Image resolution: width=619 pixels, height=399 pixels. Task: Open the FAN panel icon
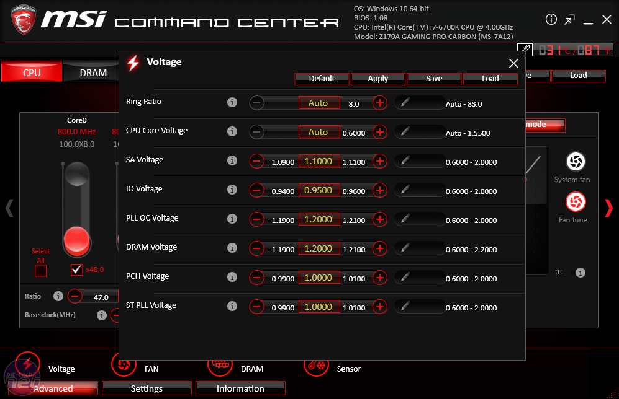pyautogui.click(x=124, y=365)
